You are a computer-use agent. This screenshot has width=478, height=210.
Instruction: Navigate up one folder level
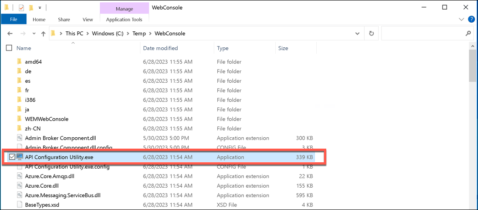pyautogui.click(x=43, y=34)
